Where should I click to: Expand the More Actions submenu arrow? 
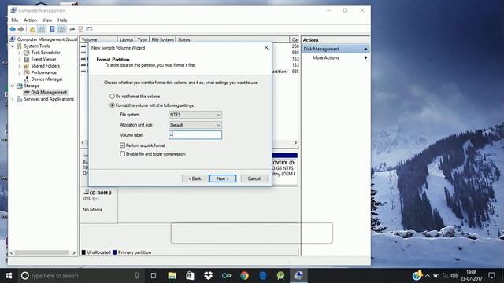(x=365, y=57)
